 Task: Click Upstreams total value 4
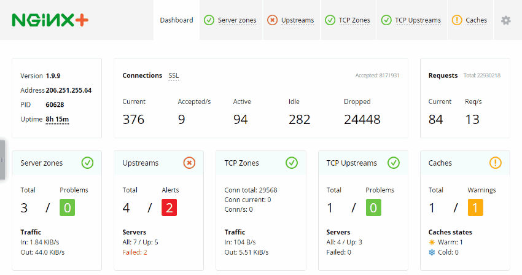click(126, 208)
